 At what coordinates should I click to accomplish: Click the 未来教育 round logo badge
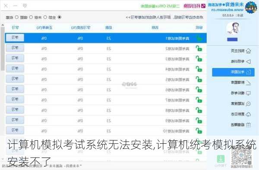[251, 8]
